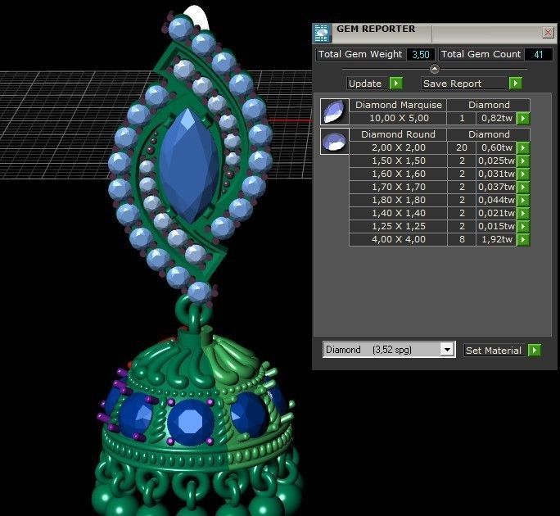Select the 1,50 X 1,50 size cell

pos(398,161)
